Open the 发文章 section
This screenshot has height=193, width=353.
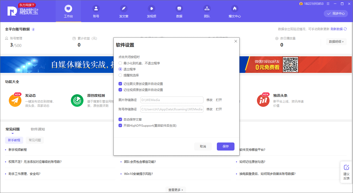[124, 11]
